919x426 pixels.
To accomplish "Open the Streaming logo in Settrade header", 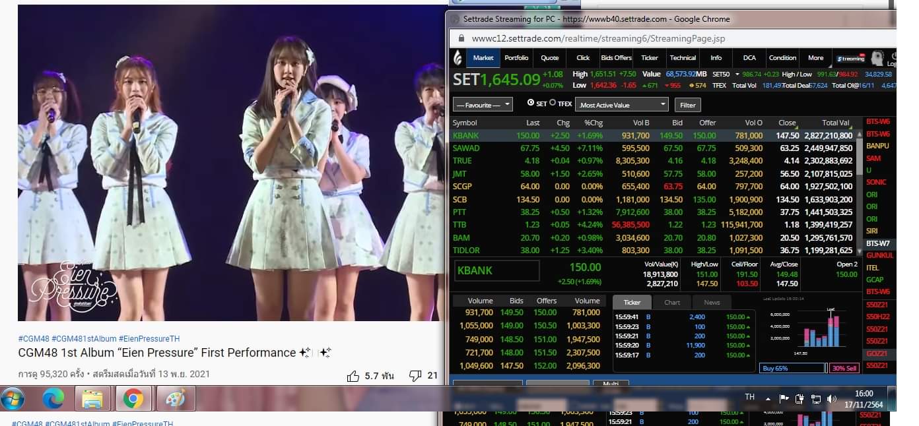I will [x=850, y=58].
